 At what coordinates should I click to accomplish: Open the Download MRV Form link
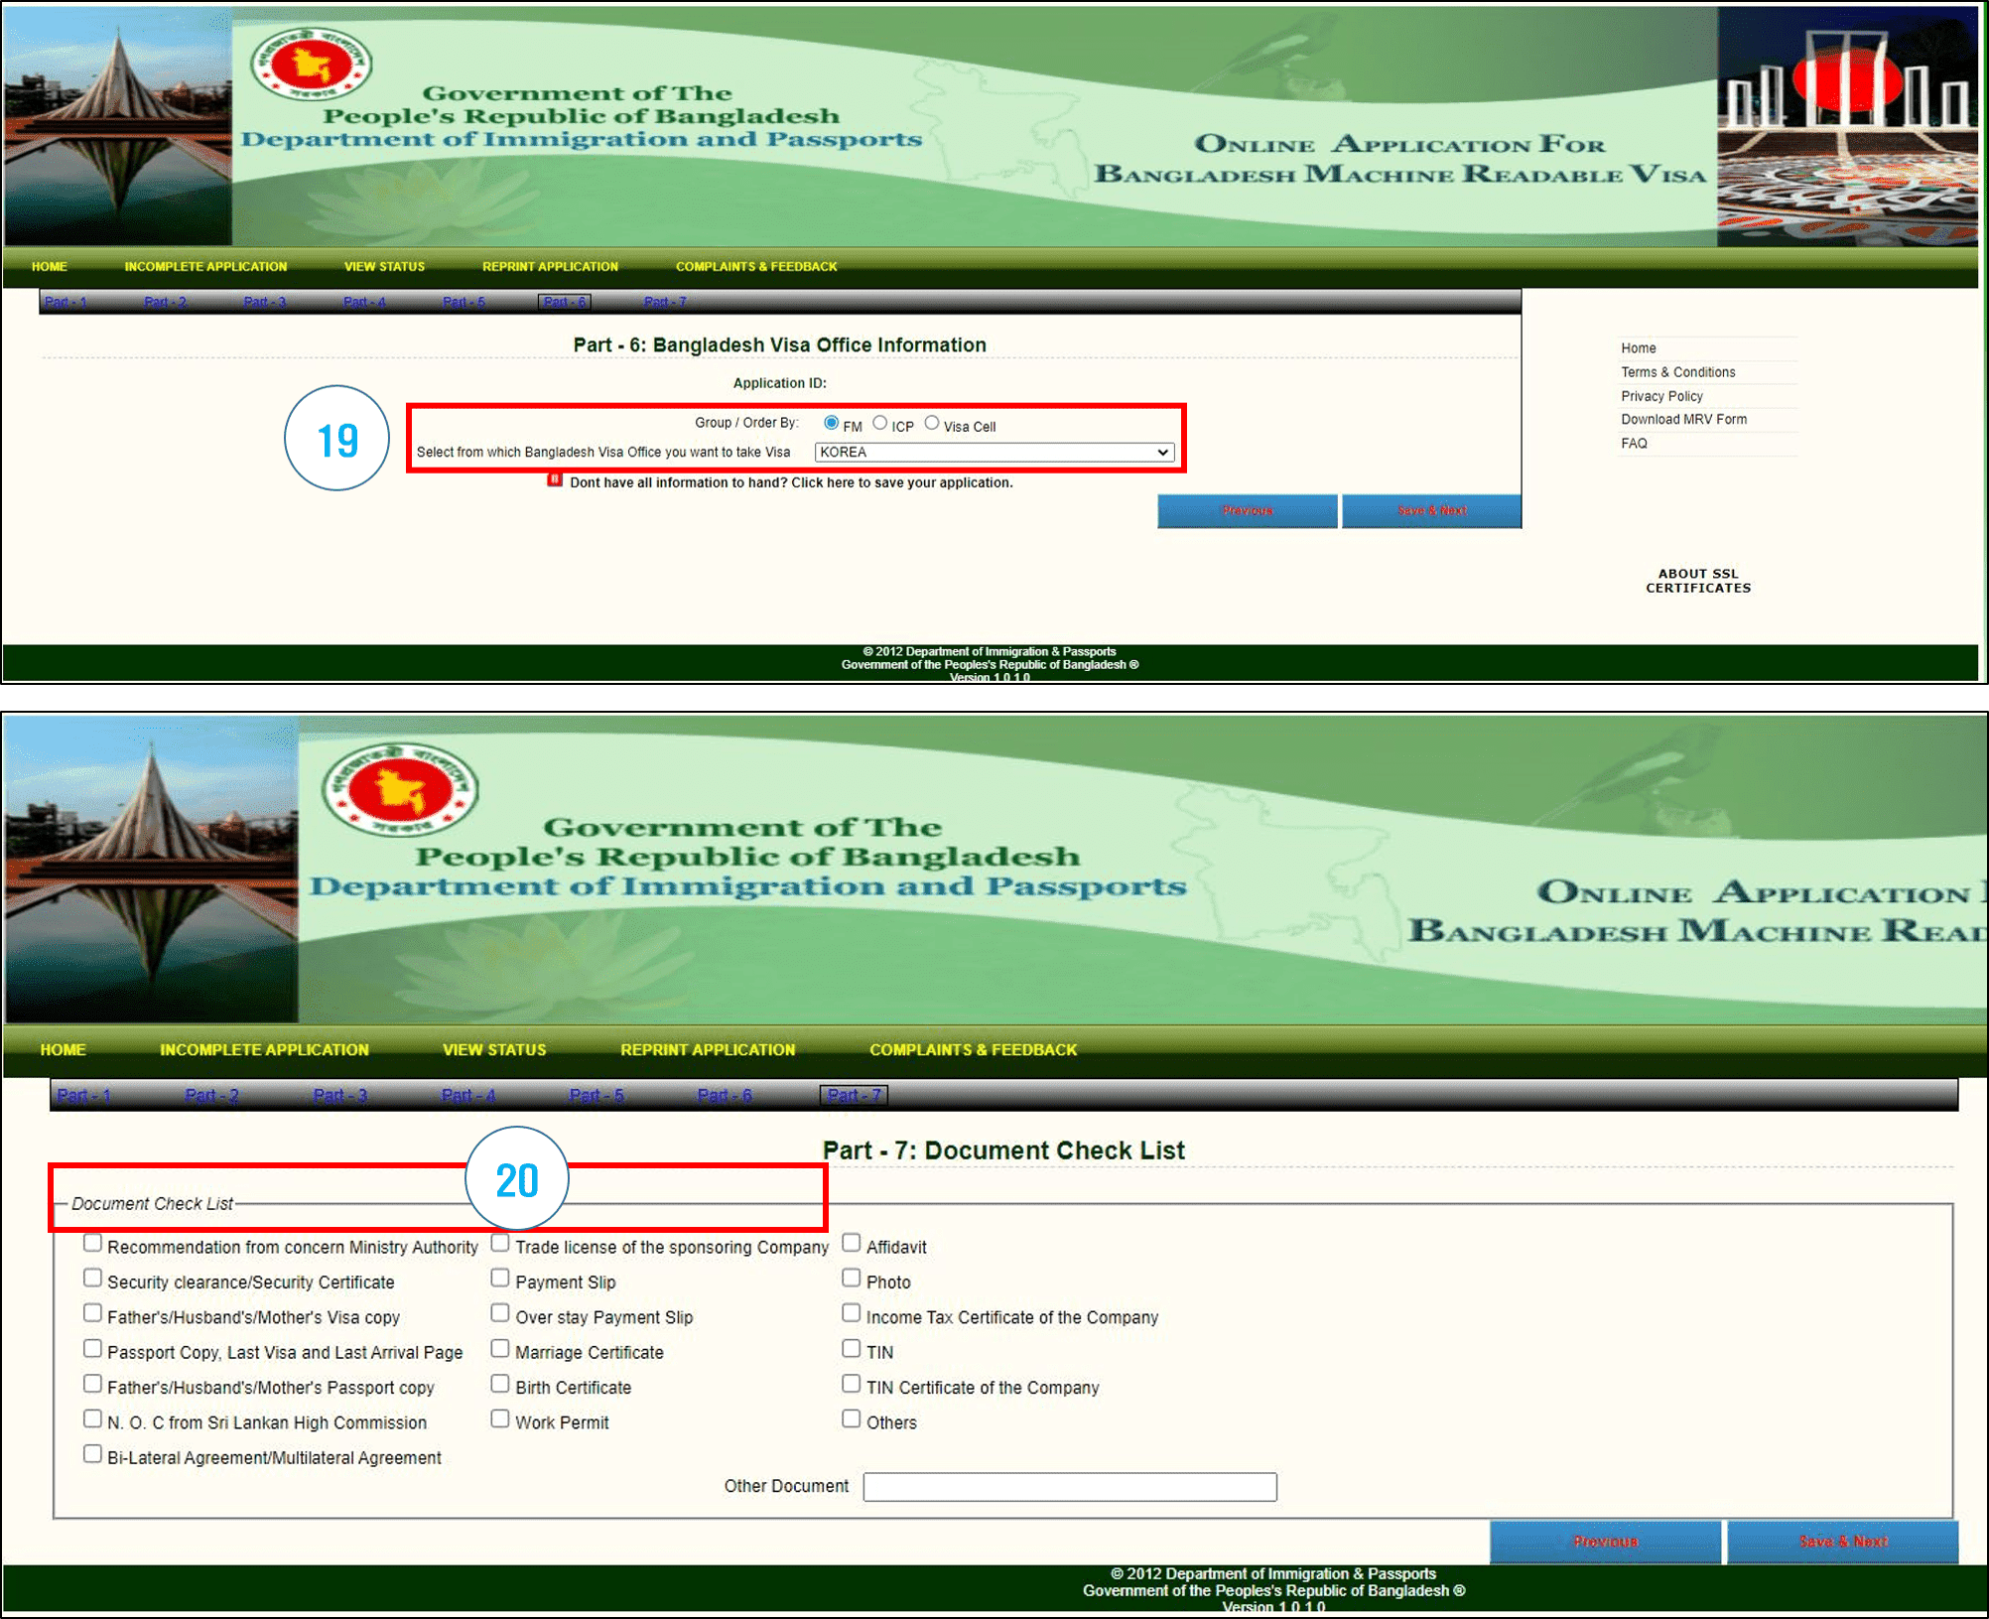point(1683,420)
